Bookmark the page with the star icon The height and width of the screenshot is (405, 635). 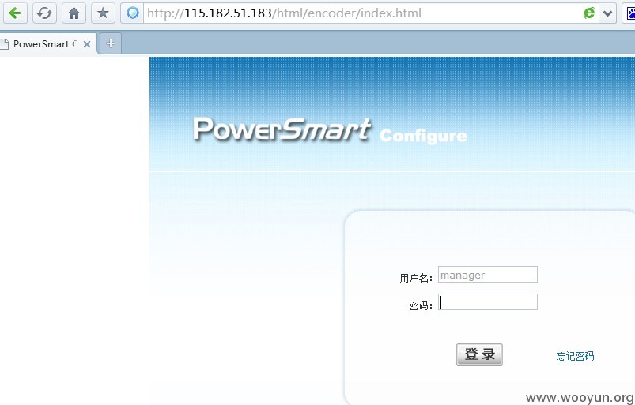[x=103, y=13]
